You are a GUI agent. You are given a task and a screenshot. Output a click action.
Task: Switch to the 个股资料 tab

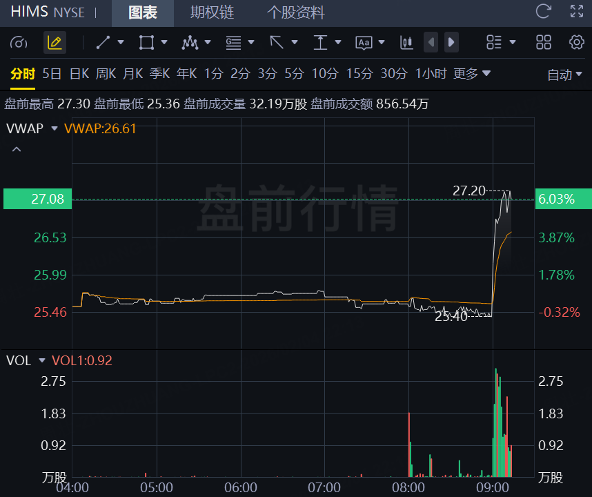click(295, 12)
